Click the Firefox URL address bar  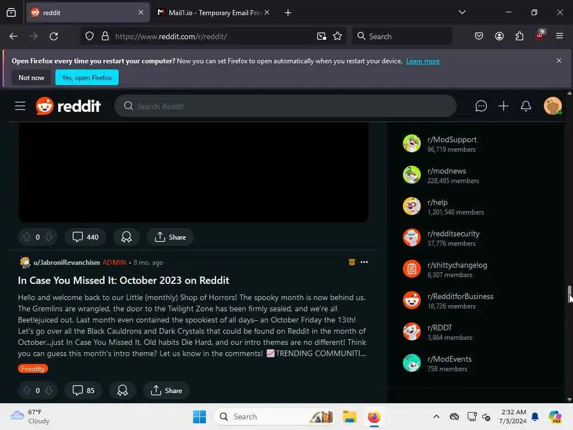click(x=214, y=36)
